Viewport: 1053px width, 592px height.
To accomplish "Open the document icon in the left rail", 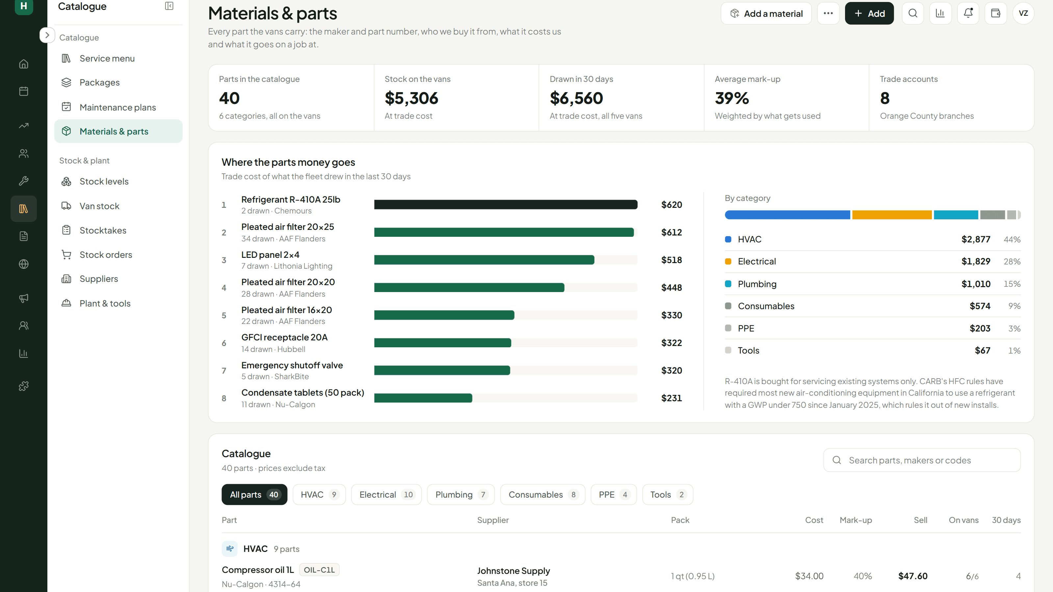I will coord(24,236).
